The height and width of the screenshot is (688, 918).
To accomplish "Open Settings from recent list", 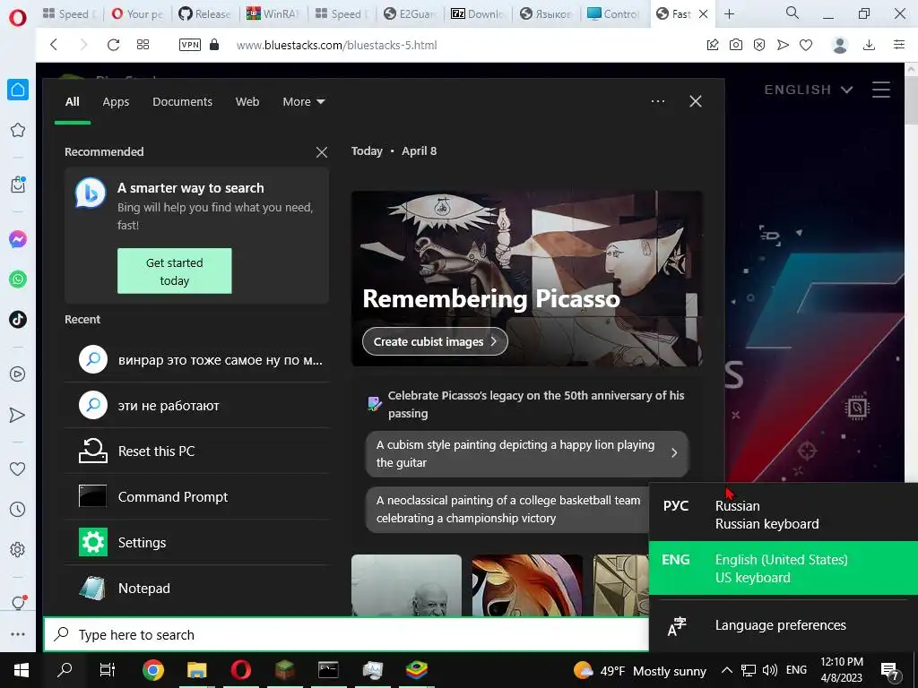I will pos(196,542).
